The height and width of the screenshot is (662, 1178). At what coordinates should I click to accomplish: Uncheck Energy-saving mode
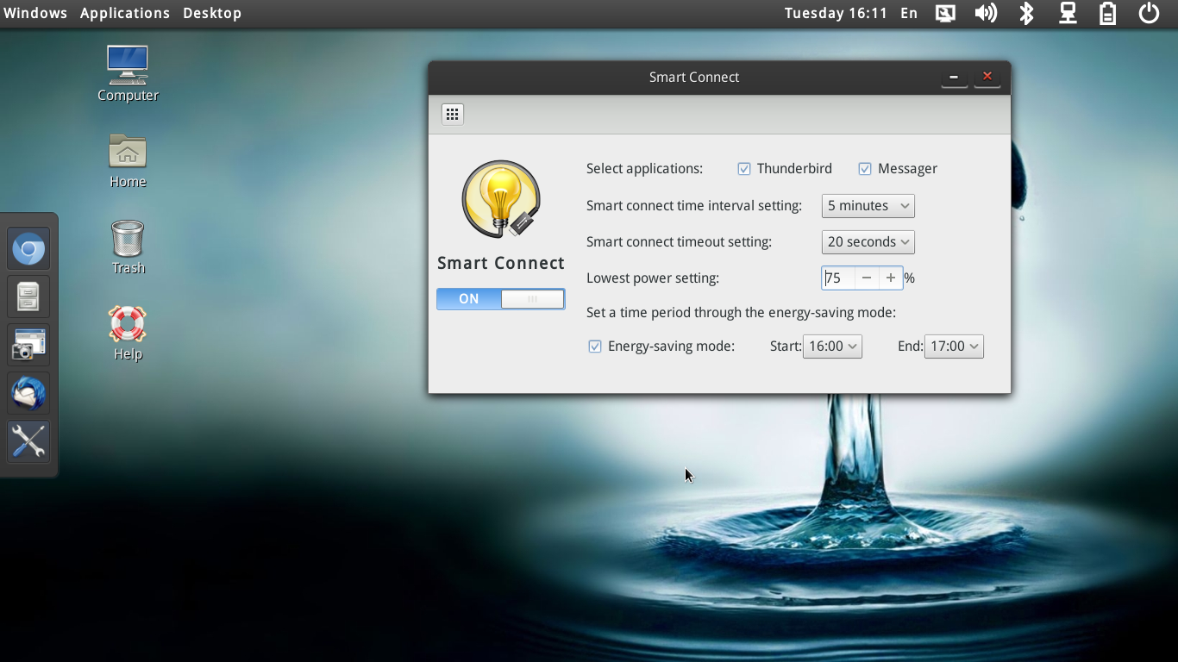[x=595, y=346]
